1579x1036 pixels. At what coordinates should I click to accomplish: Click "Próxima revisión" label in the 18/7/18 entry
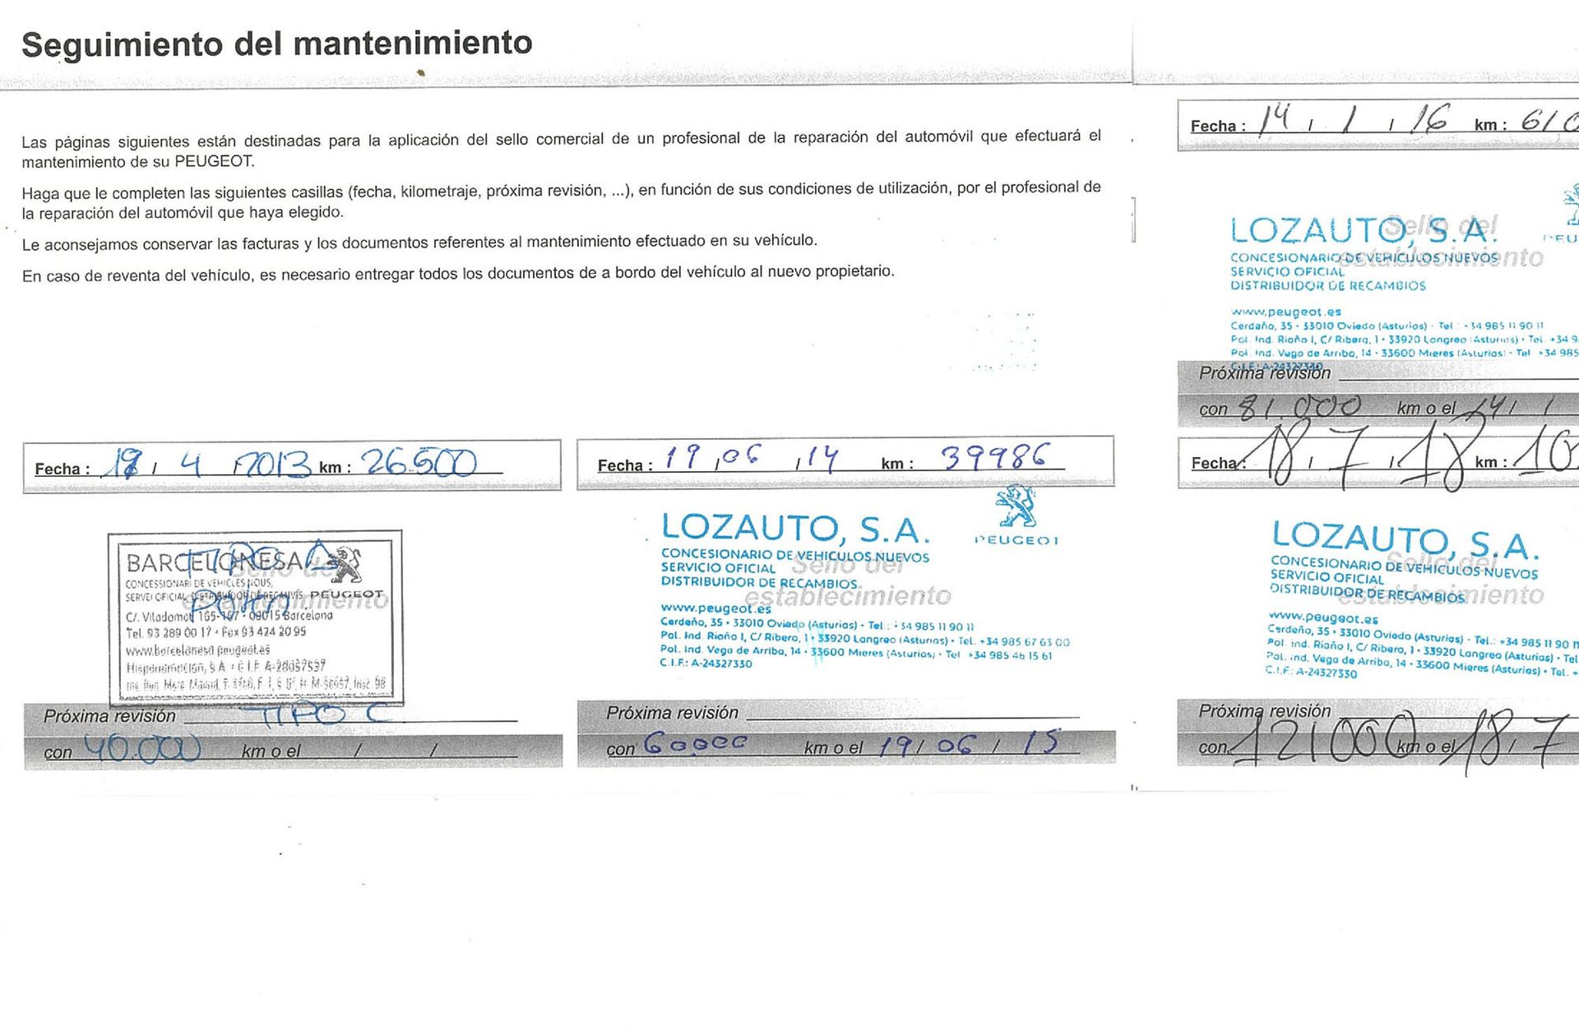pos(1265,711)
